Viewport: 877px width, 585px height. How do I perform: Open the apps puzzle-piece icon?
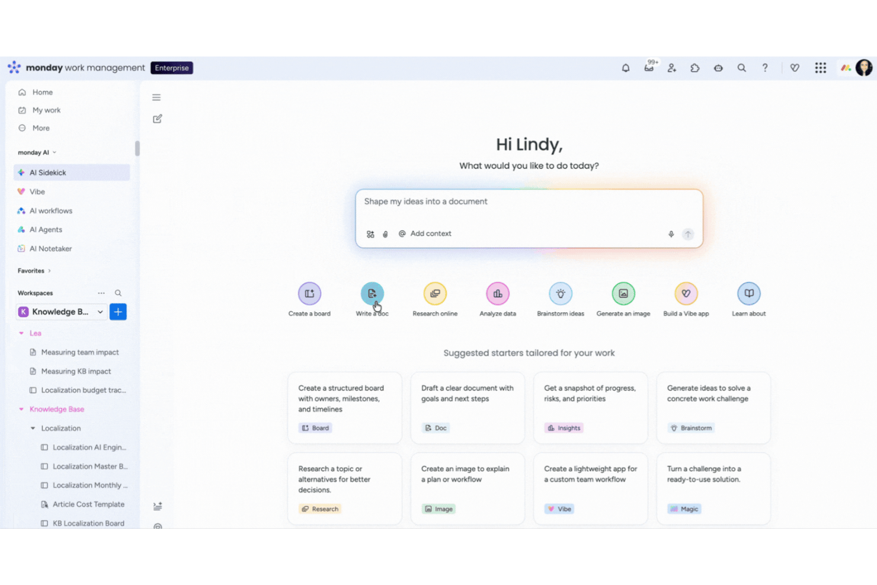tap(695, 68)
